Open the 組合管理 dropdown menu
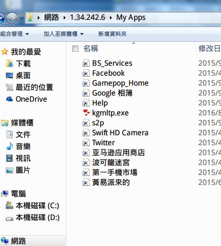Image resolution: width=221 pixels, height=246 pixels. (x=15, y=34)
